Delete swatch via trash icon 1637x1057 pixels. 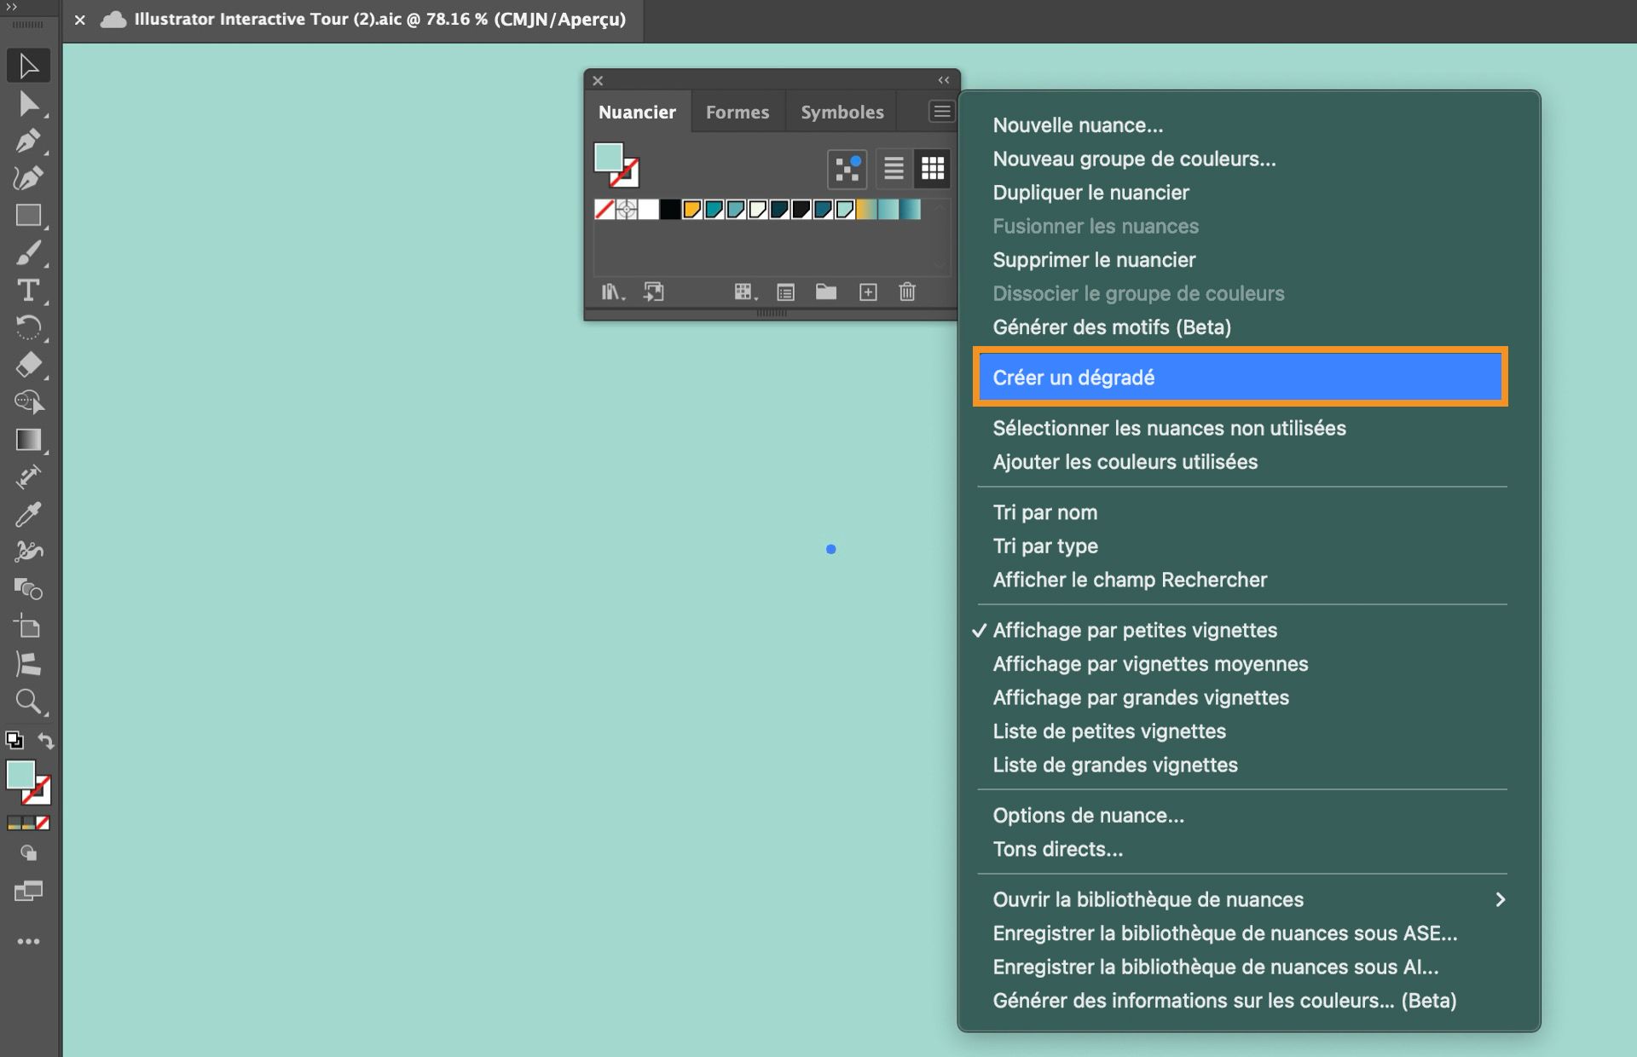pyautogui.click(x=906, y=292)
